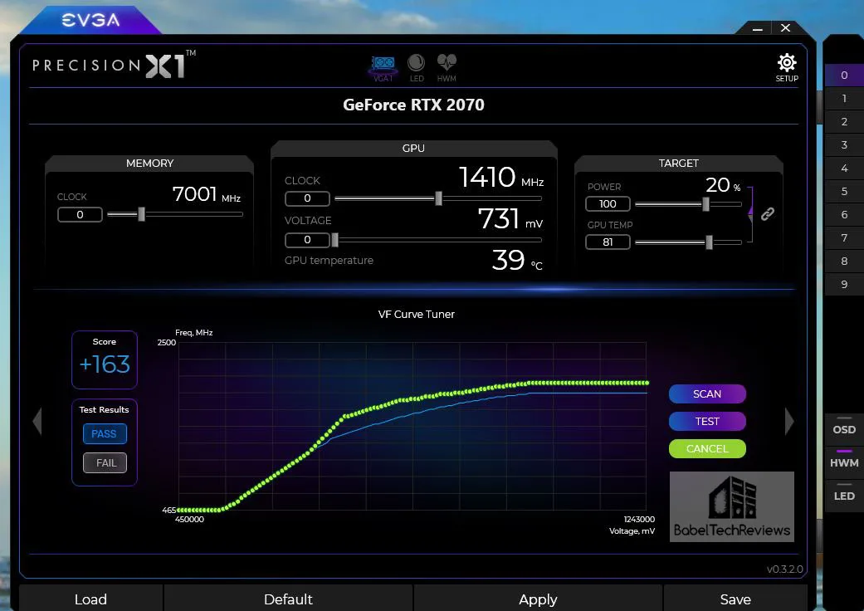The image size is (864, 611).
Task: Select profile slot 6
Action: pos(843,214)
